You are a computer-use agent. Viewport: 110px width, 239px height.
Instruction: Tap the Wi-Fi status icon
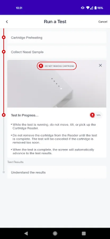(x=88, y=8)
